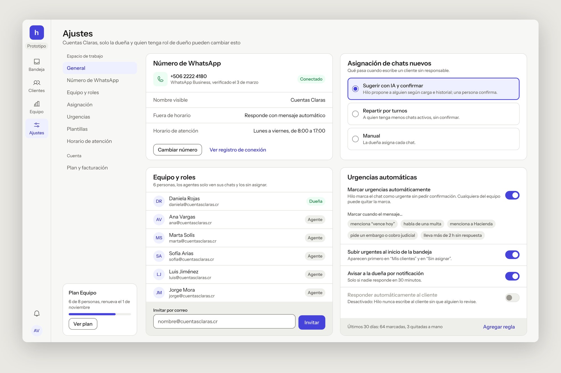Click the Hilo 'h' logo icon
Image resolution: width=561 pixels, height=373 pixels.
pyautogui.click(x=37, y=33)
